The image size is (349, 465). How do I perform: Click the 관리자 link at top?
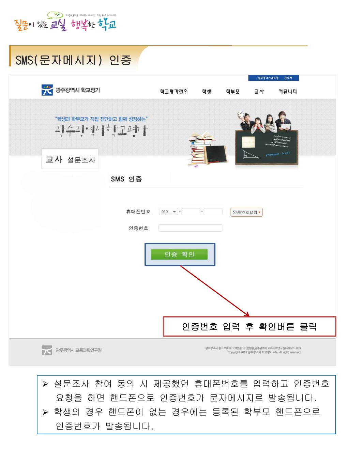coord(288,78)
